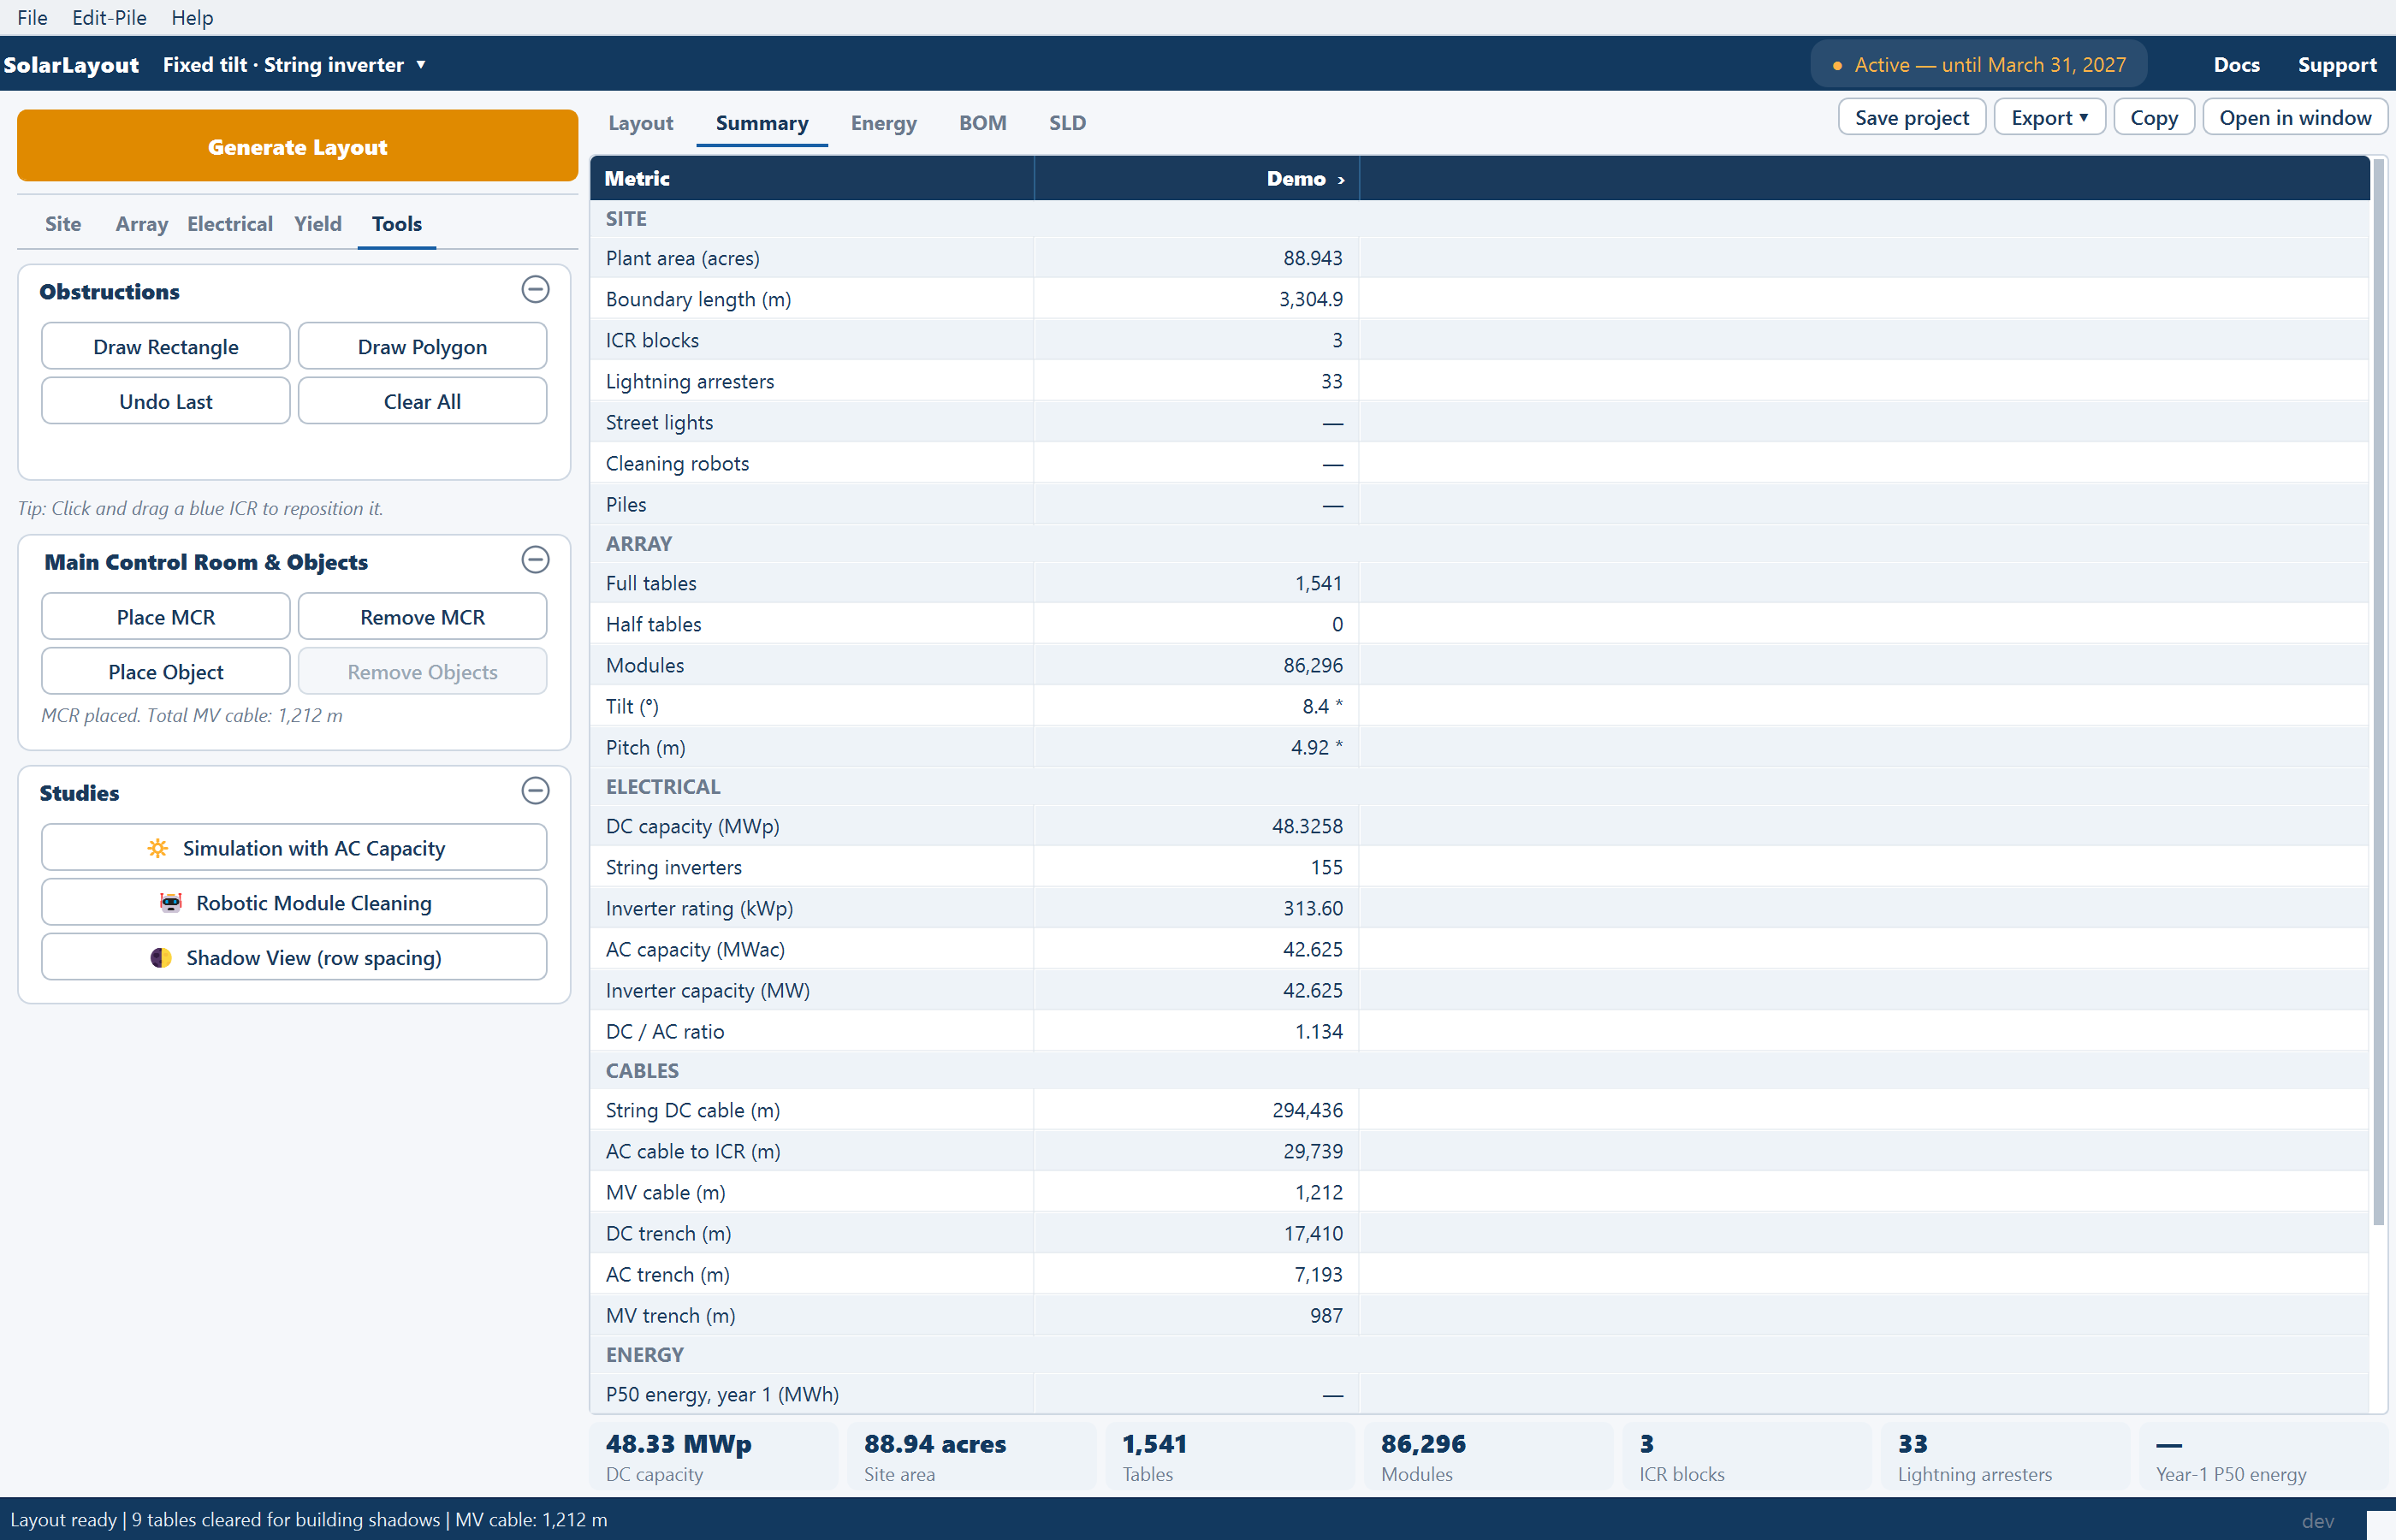Select the Summary tab
This screenshot has height=1540, width=2396.
tap(762, 123)
